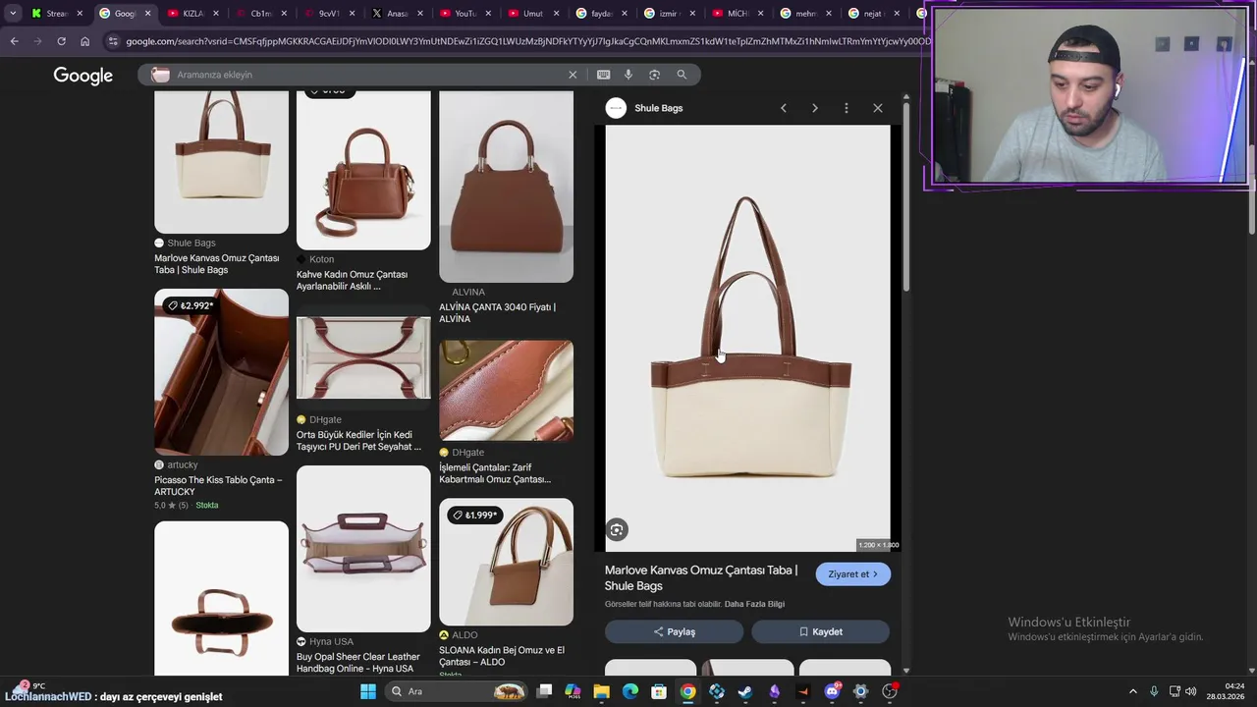This screenshot has height=707, width=1257.
Task: Click the Google logo
Action: (x=82, y=76)
